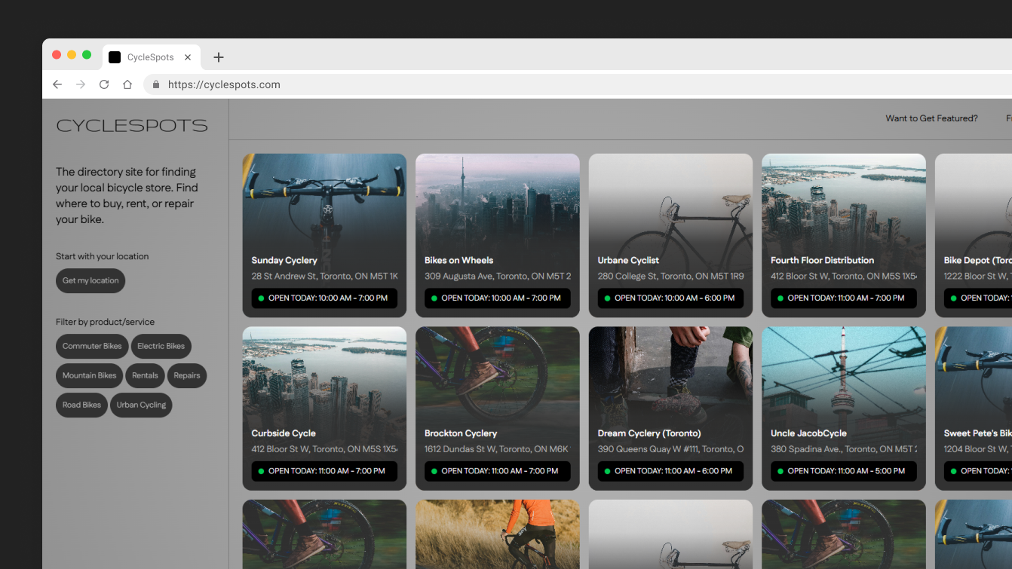
Task: Click the Bikes on Wheels open hours badge
Action: pos(498,298)
